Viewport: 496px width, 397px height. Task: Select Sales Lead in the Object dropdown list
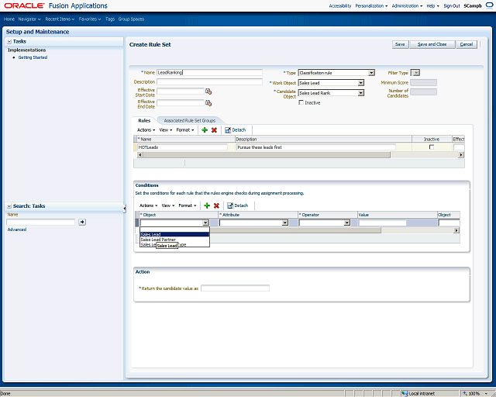click(174, 235)
